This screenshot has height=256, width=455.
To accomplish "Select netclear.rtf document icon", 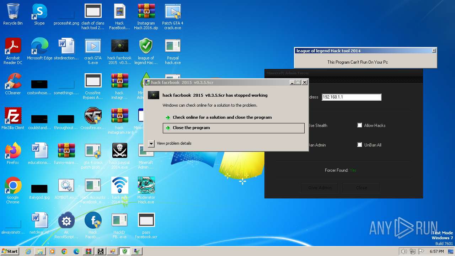I will (39, 223).
